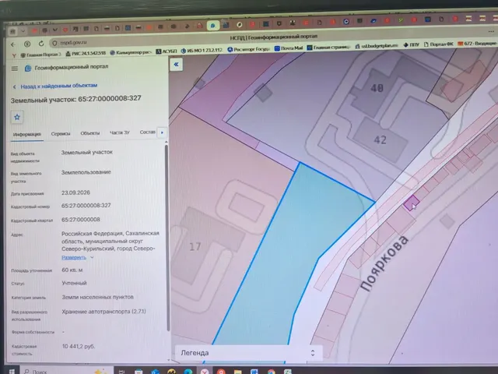The width and height of the screenshot is (498, 374).
Task: Open Edge browser from the taskbar
Action: point(188,372)
